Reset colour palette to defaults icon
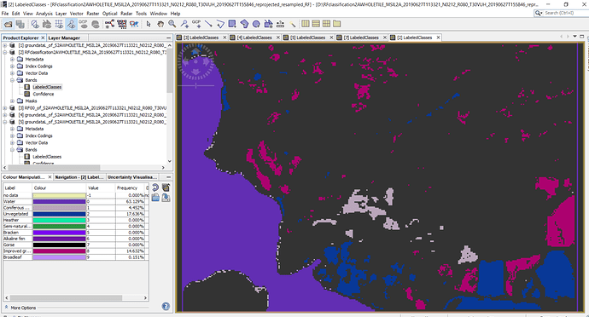The image size is (589, 317). pos(155,187)
